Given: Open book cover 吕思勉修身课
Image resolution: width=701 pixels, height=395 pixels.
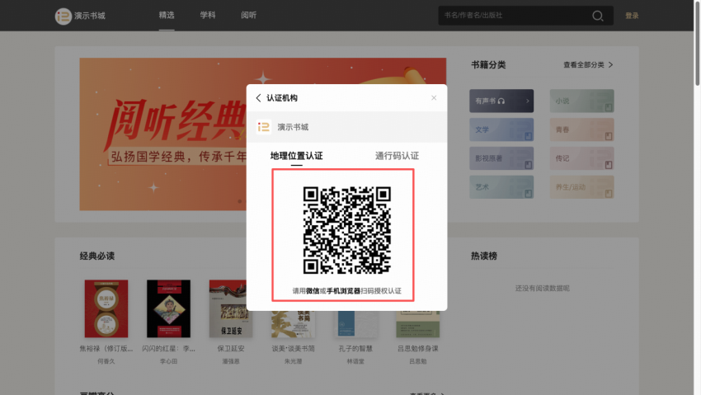Looking at the screenshot, I should [x=418, y=324].
